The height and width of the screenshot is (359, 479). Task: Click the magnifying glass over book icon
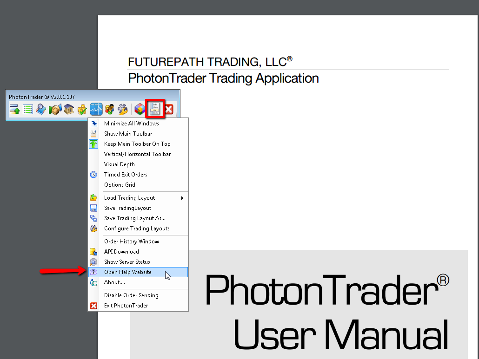(41, 109)
